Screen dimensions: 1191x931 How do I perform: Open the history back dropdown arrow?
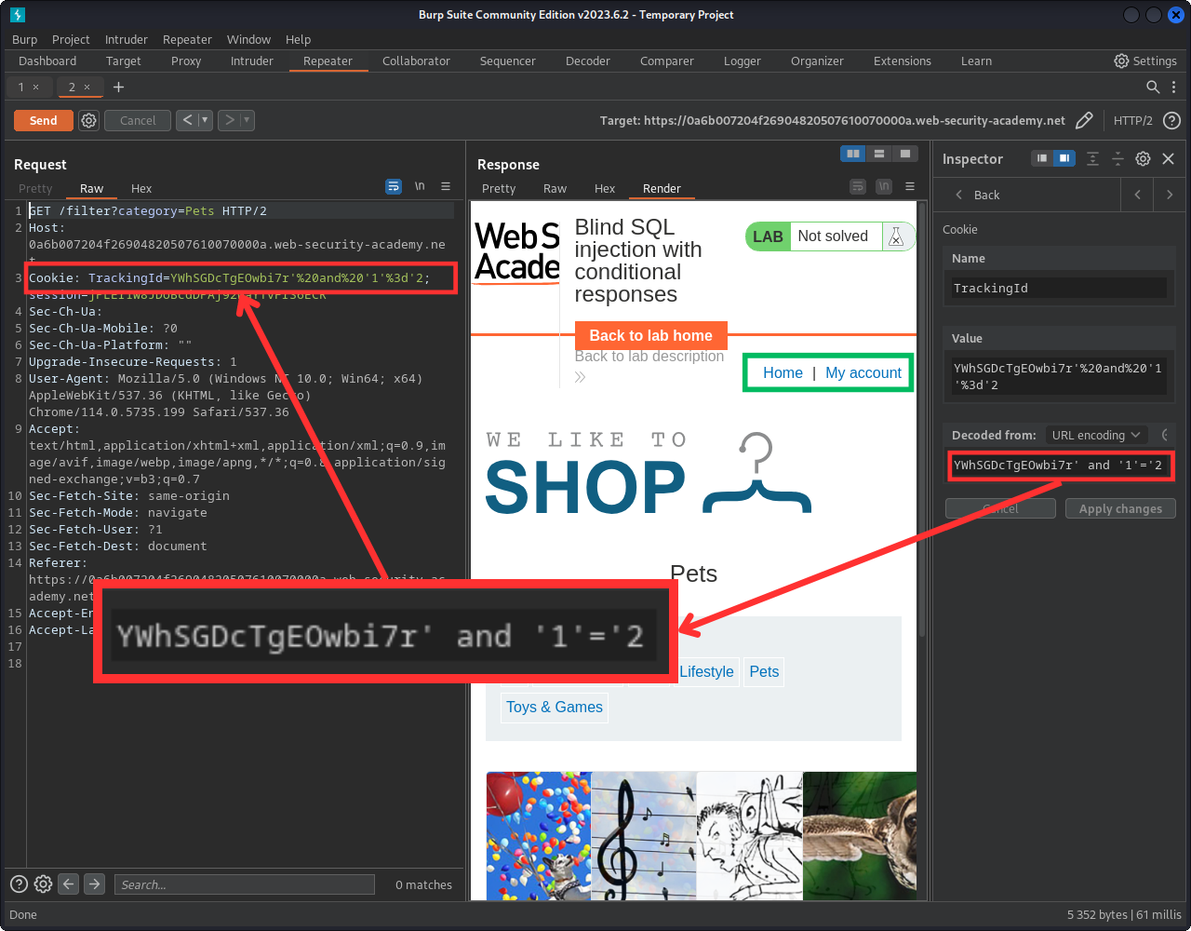[205, 120]
